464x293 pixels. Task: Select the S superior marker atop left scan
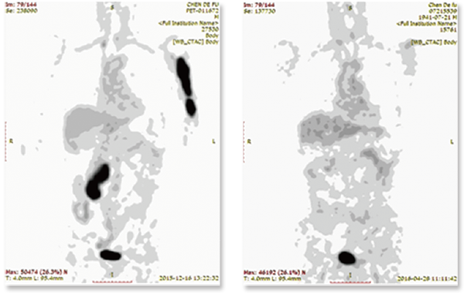click(x=112, y=8)
